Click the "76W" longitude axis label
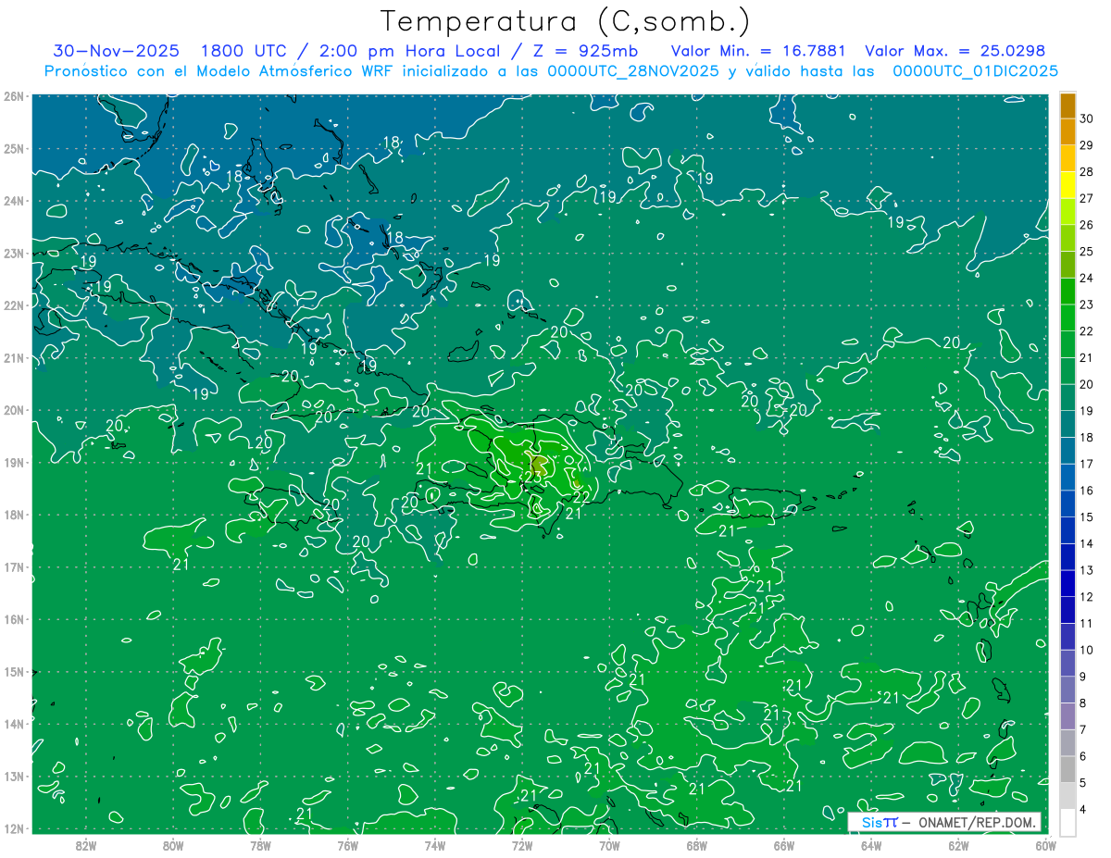This screenshot has width=1111, height=858. coord(347,845)
